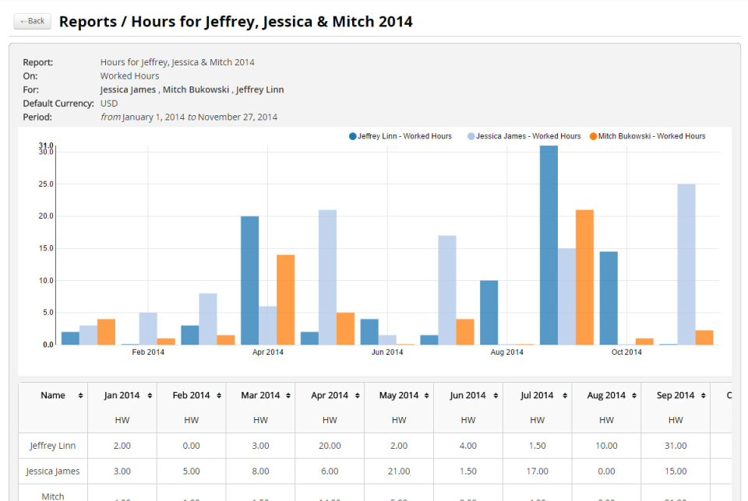Toggle Jeffrey Linn - Worked Hours legend label
This screenshot has height=501, width=748.
click(x=404, y=136)
